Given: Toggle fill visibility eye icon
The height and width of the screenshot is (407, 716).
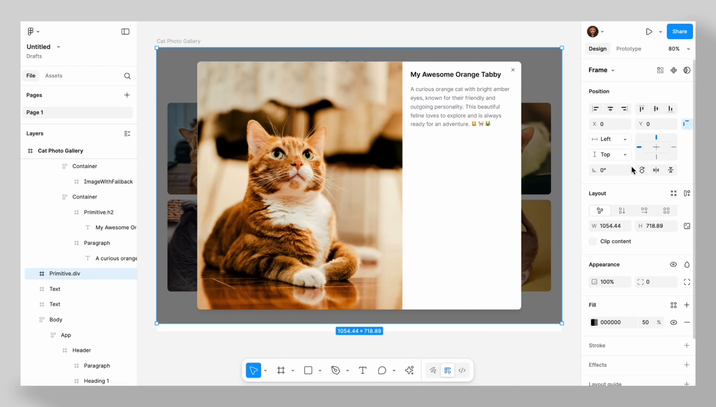Looking at the screenshot, I should pyautogui.click(x=673, y=322).
